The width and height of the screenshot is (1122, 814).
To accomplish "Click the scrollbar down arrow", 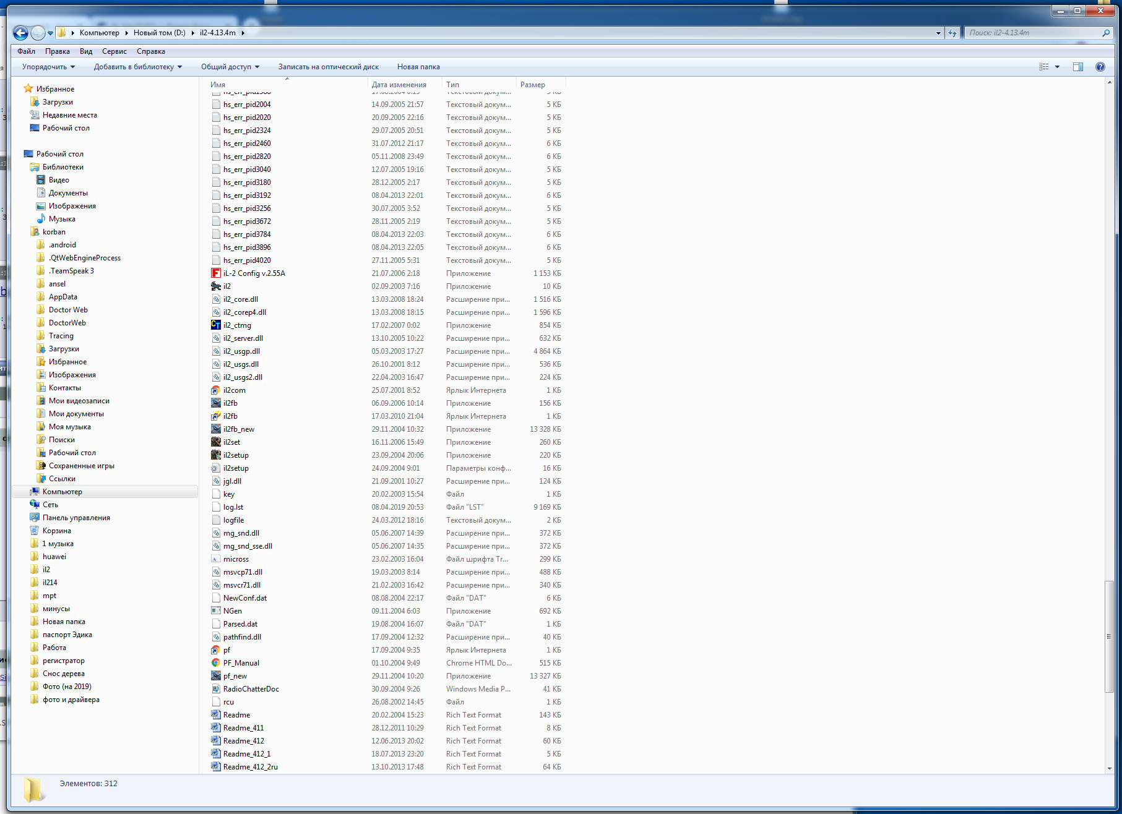I will point(1109,768).
